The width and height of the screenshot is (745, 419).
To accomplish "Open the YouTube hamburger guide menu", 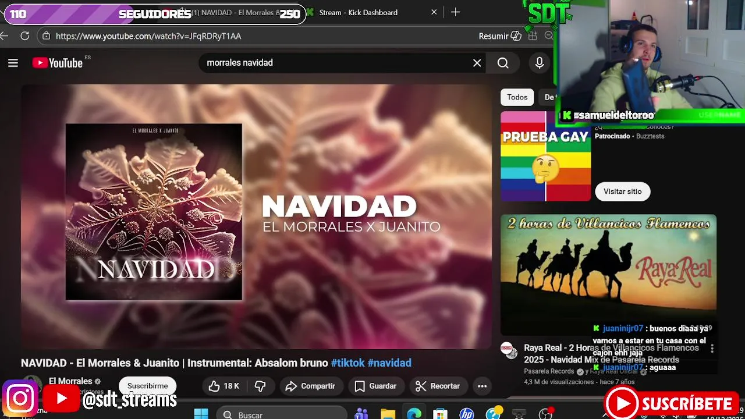I will 13,63.
